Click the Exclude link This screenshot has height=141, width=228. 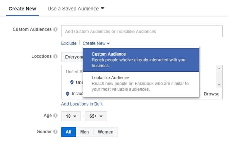click(x=69, y=43)
